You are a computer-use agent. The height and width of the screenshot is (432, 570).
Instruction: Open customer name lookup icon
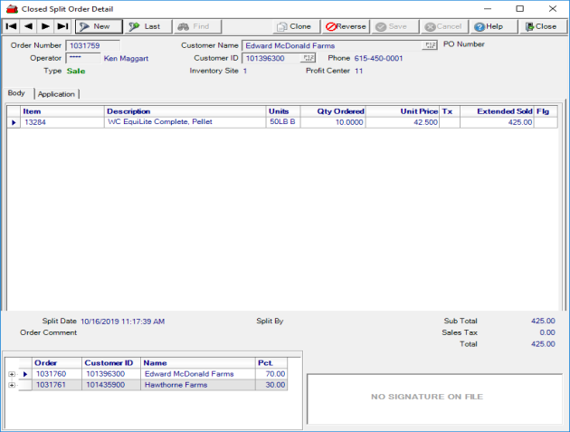[x=430, y=44]
